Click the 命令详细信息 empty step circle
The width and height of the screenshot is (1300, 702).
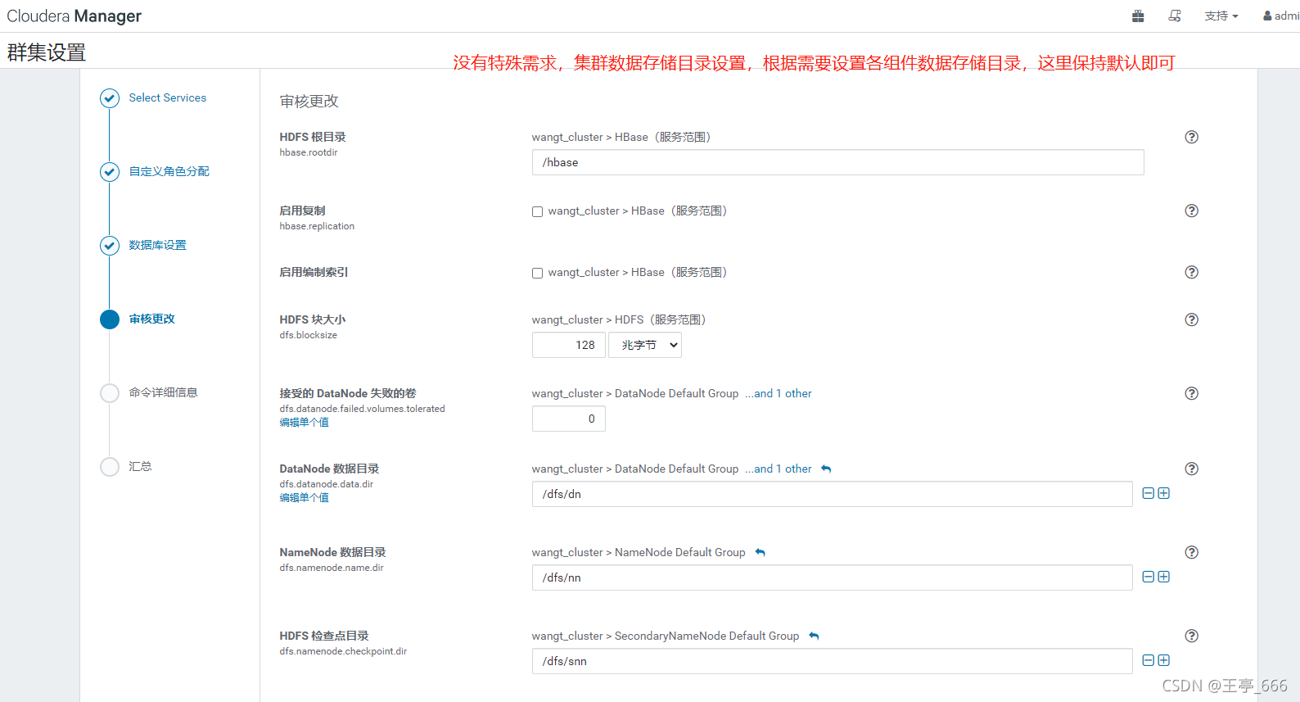tap(110, 393)
